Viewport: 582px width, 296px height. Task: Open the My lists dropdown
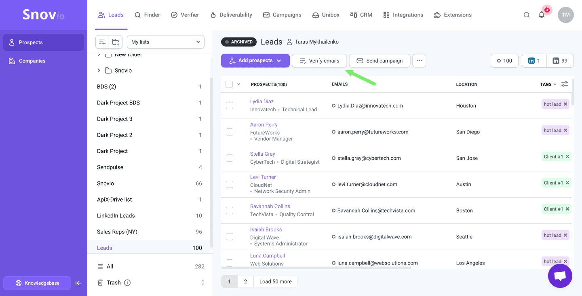(x=166, y=42)
